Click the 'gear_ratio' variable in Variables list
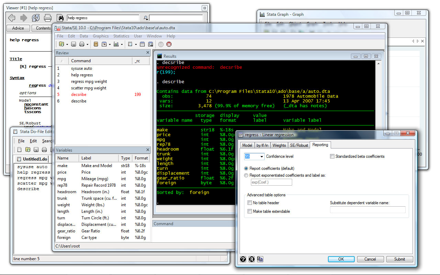Viewport: 440px width, 275px height. tap(66, 231)
